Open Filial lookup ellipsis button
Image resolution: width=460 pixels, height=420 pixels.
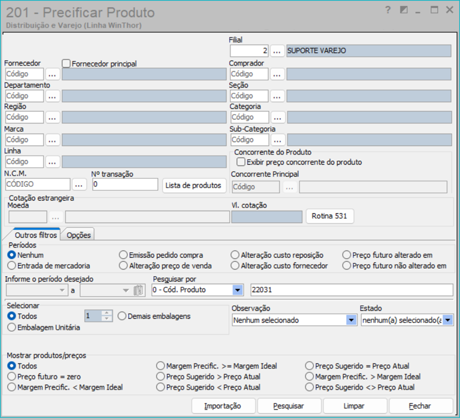(277, 51)
